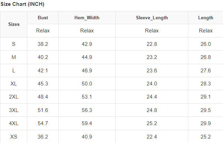Click the Size Chart (INCH) heading
This screenshot has width=223, height=143.
click(x=22, y=4)
